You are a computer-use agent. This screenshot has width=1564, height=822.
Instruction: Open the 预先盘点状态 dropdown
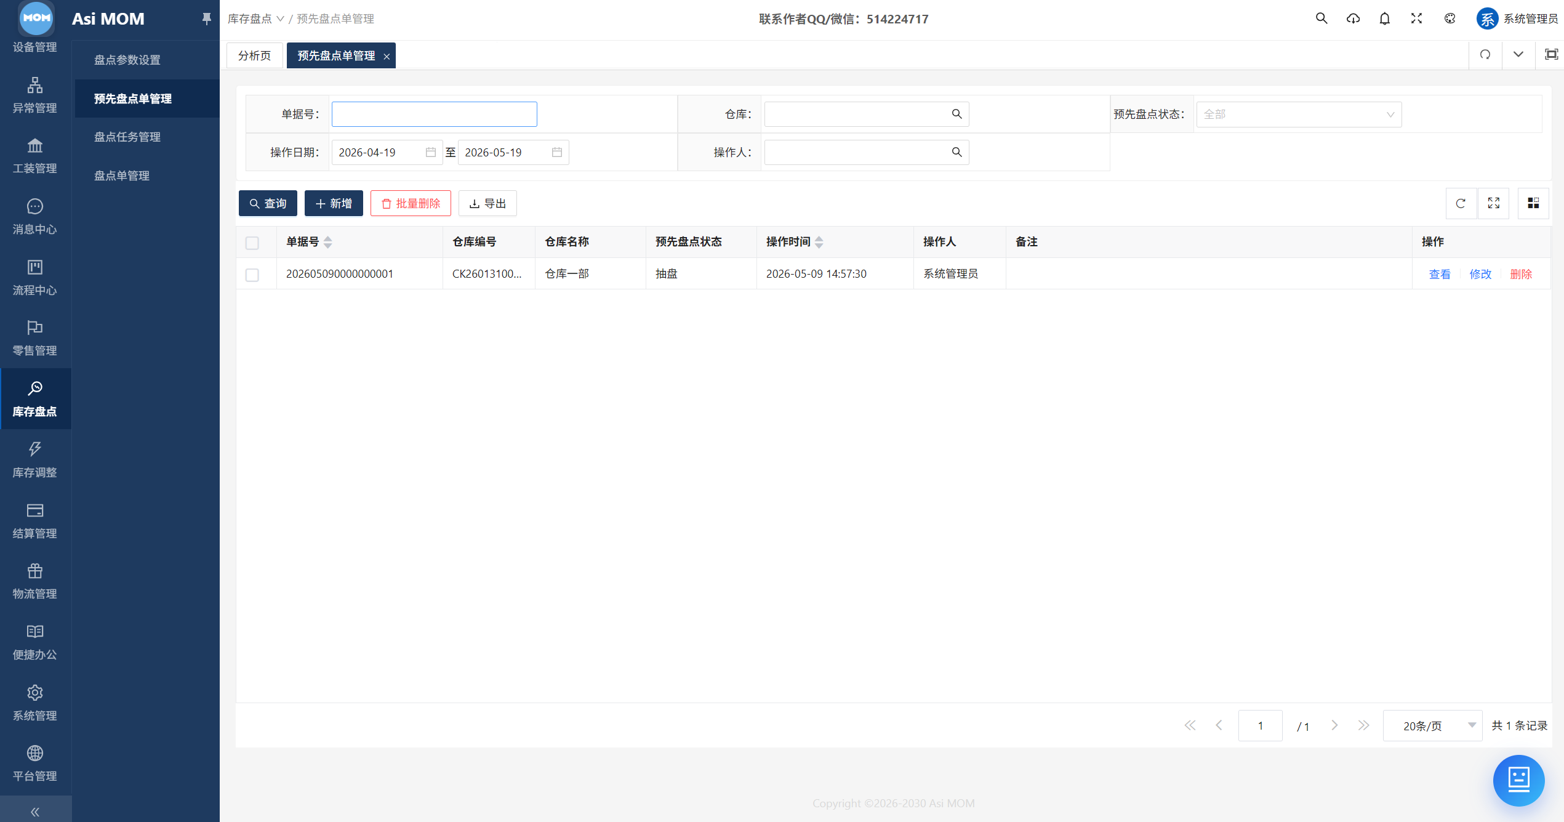[x=1299, y=115]
